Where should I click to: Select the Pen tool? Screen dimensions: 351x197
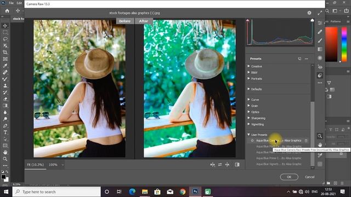click(x=5, y=126)
